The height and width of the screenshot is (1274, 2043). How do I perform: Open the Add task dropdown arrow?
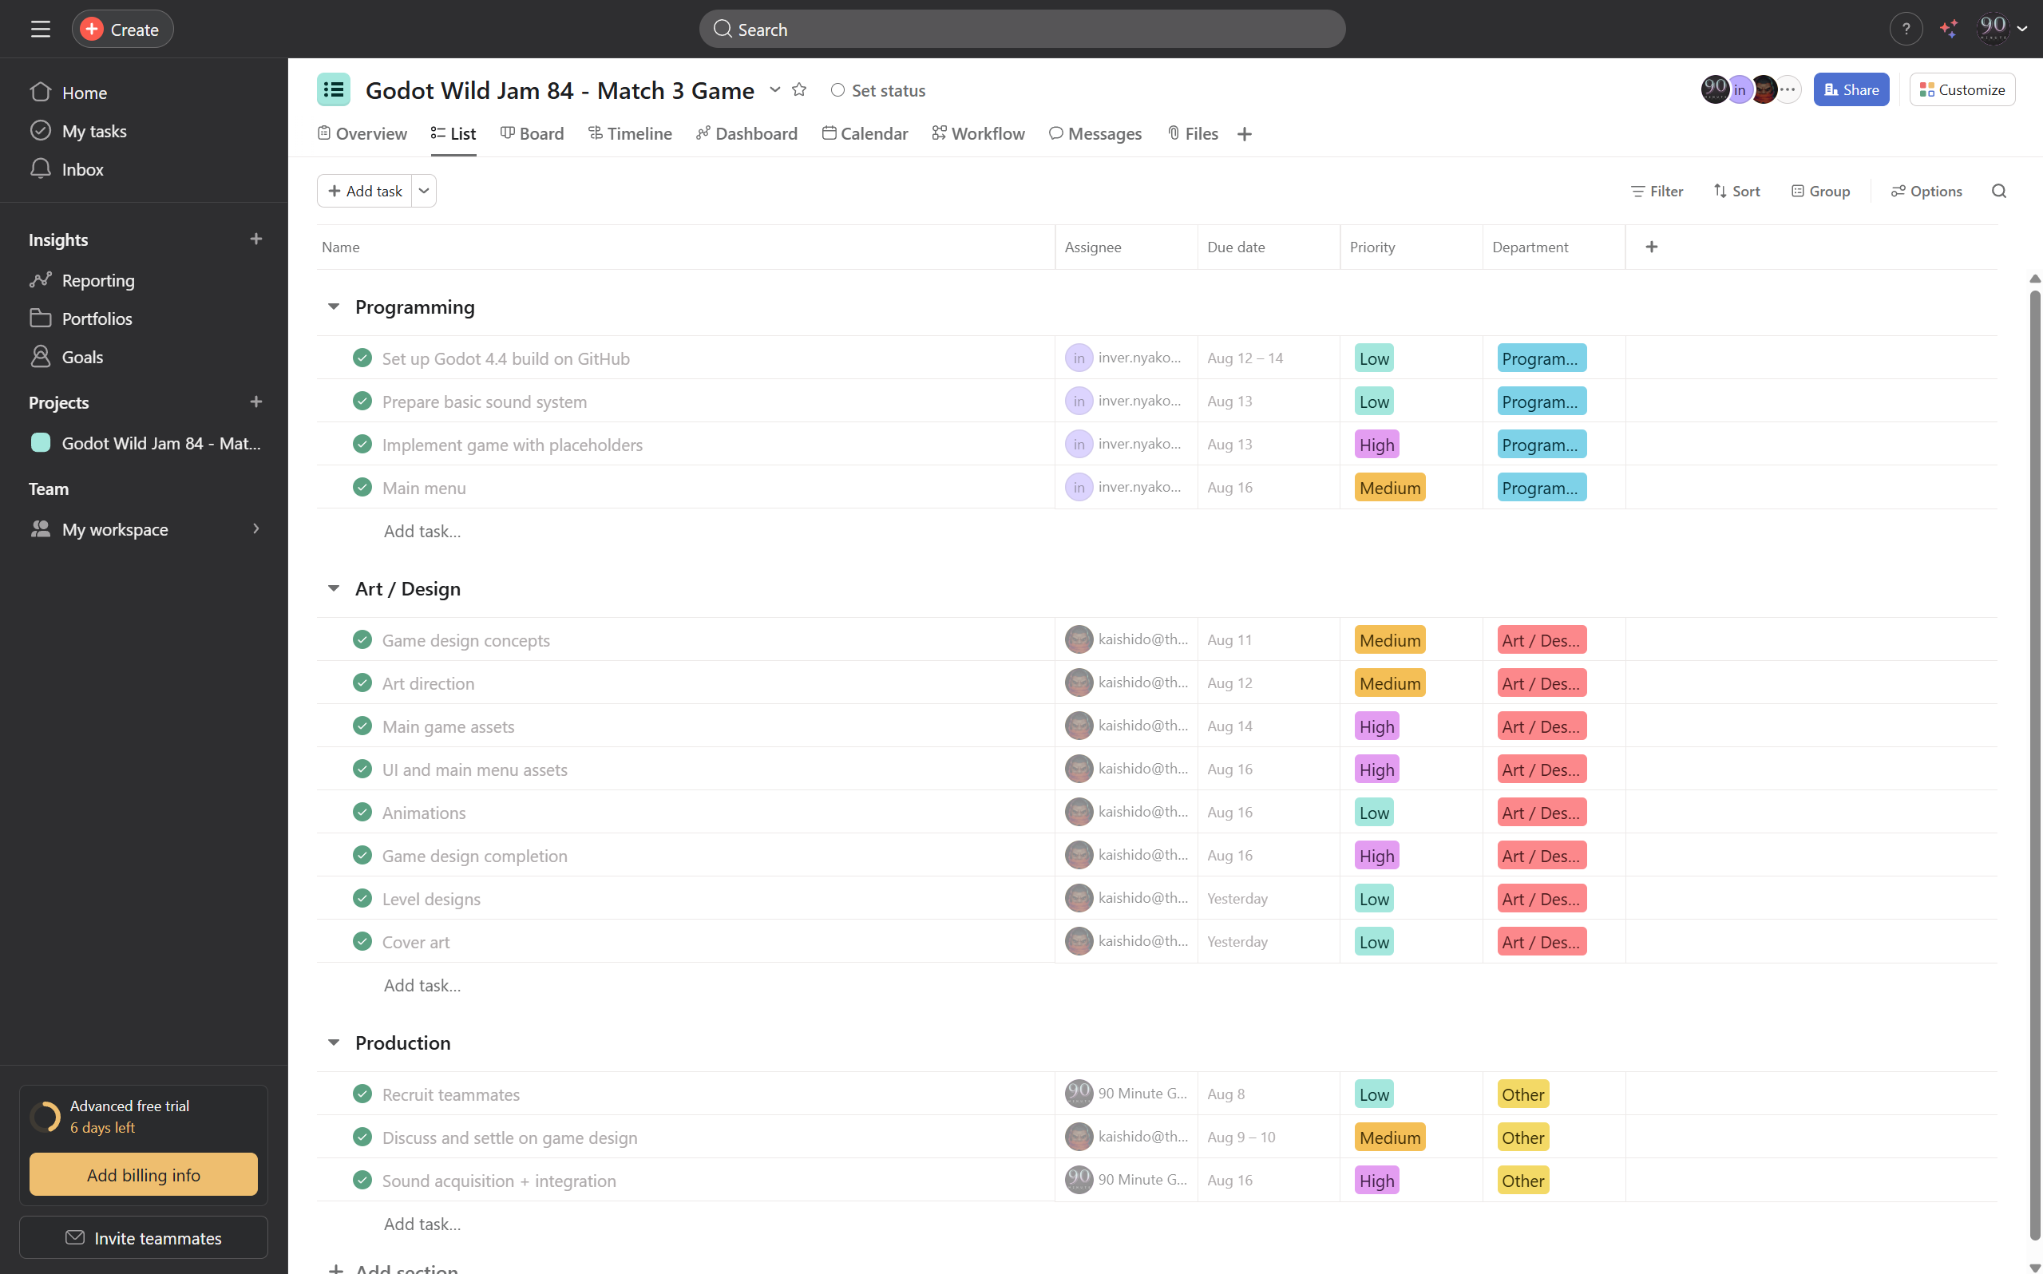[424, 192]
